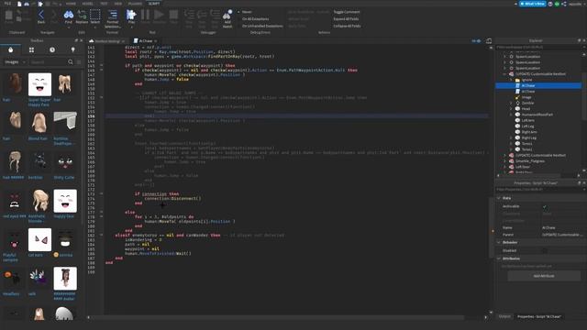Viewport: 587px width, 330px height.
Task: Expand the Zombie item in Explorer
Action: (511, 103)
